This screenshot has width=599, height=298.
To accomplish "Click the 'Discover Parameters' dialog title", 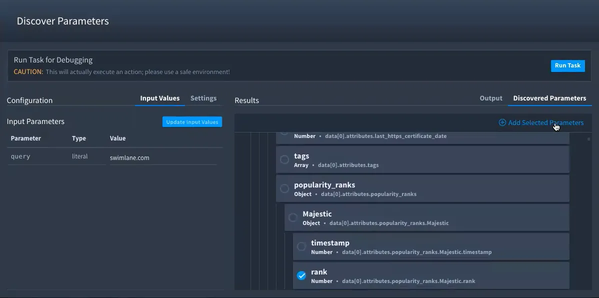I will [x=62, y=21].
